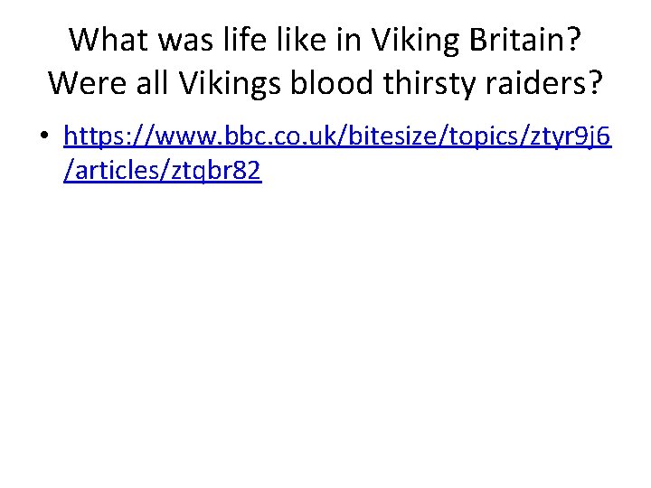Click the '/articles/ztqbr82' link line
651x488 pixels.
163,171
